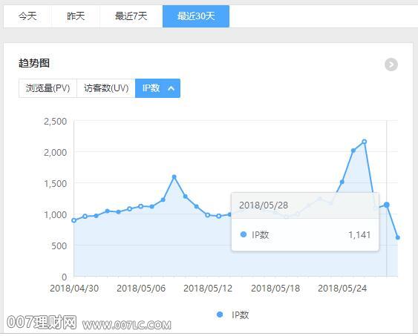Select the 最近30天 time range tab

tap(196, 16)
